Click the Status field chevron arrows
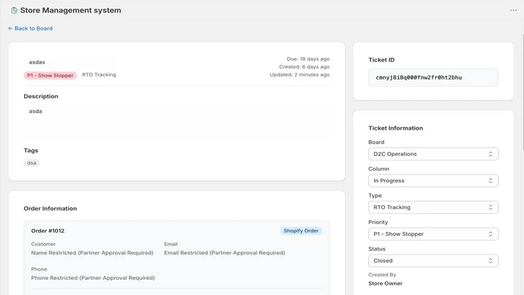This screenshot has height=295, width=524. (x=490, y=260)
